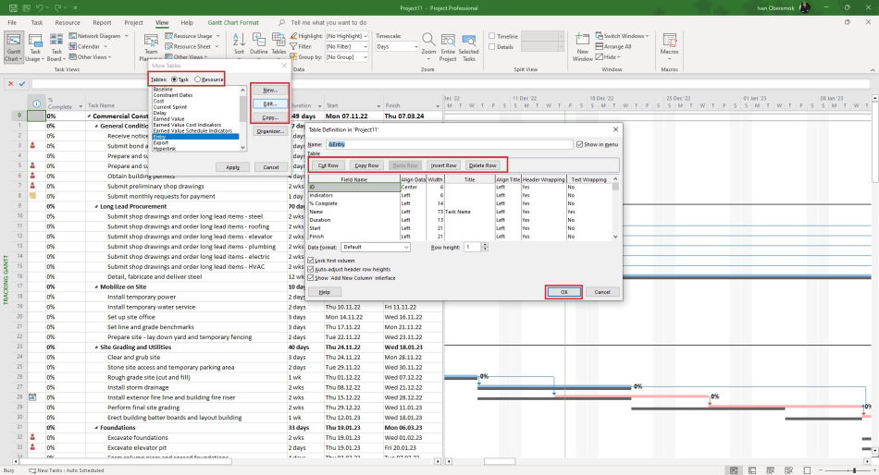
Task: Click Delete Row button
Action: [483, 165]
